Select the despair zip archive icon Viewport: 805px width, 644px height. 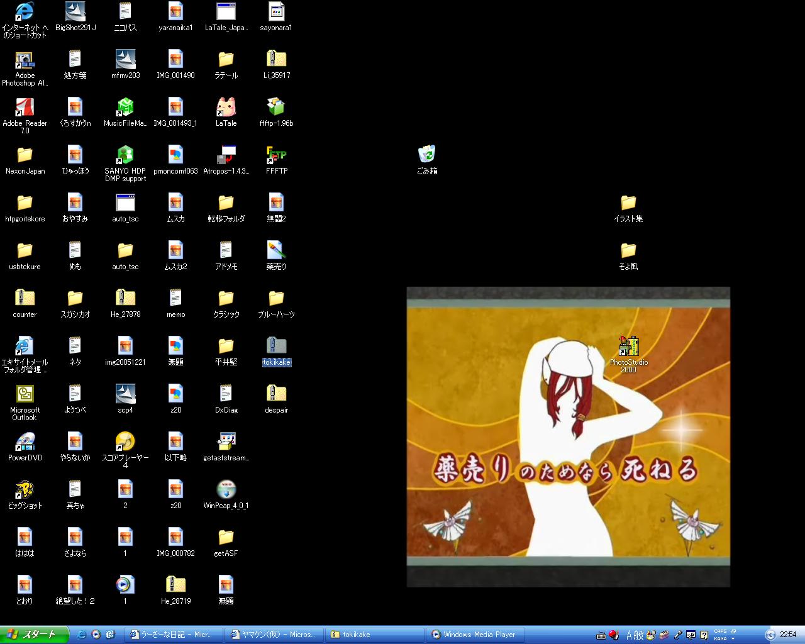(x=277, y=399)
